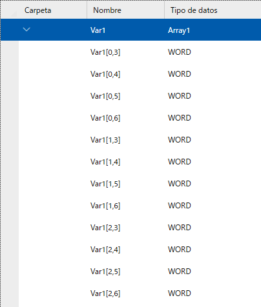The image size is (261, 307).
Task: Select the Var1 parent row
Action: point(131,30)
